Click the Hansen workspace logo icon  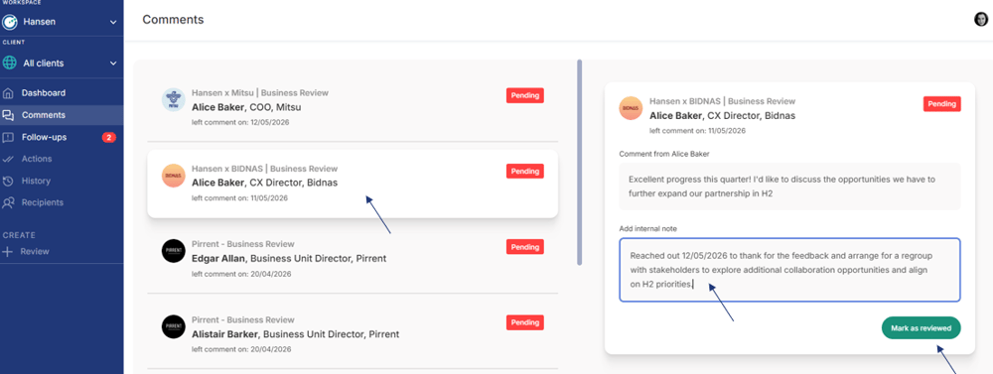pos(10,22)
